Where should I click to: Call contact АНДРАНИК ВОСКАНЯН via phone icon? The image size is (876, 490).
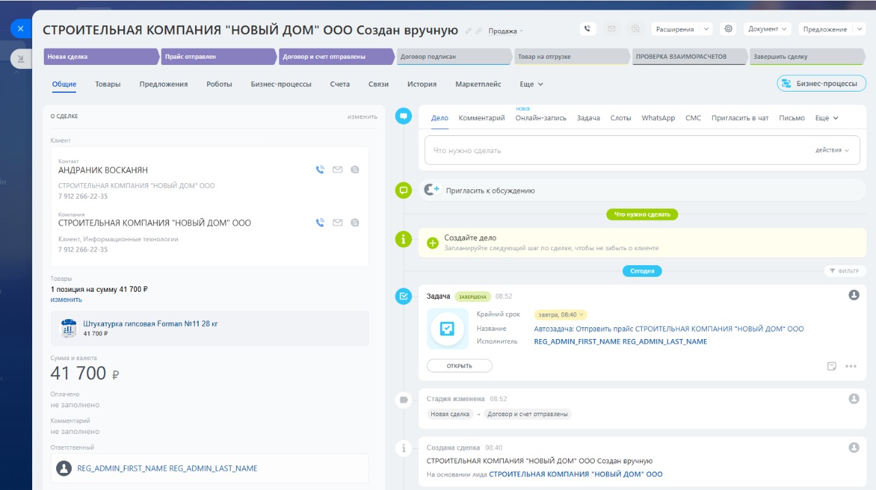point(320,170)
